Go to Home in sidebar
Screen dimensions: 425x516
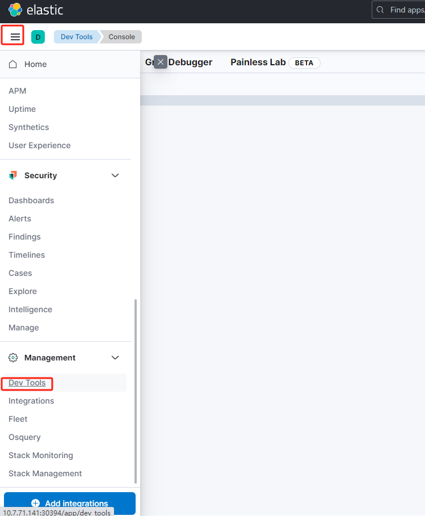pyautogui.click(x=36, y=64)
